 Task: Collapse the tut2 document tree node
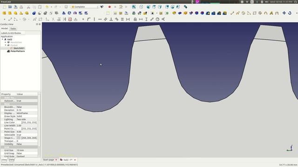(2, 39)
